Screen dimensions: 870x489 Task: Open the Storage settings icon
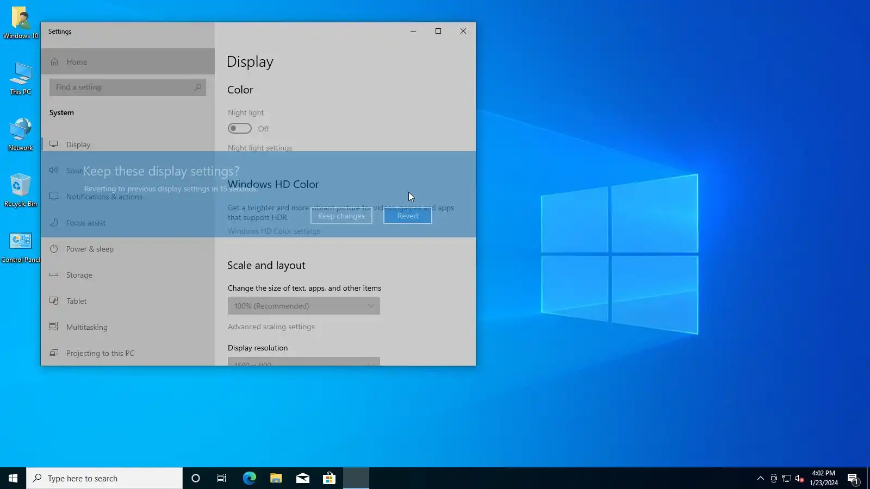coord(54,275)
